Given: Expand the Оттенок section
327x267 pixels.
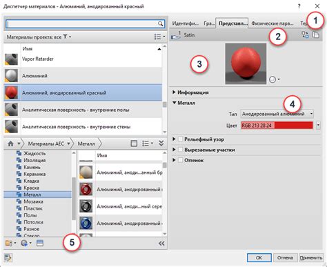Looking at the screenshot, I should click(x=174, y=160).
